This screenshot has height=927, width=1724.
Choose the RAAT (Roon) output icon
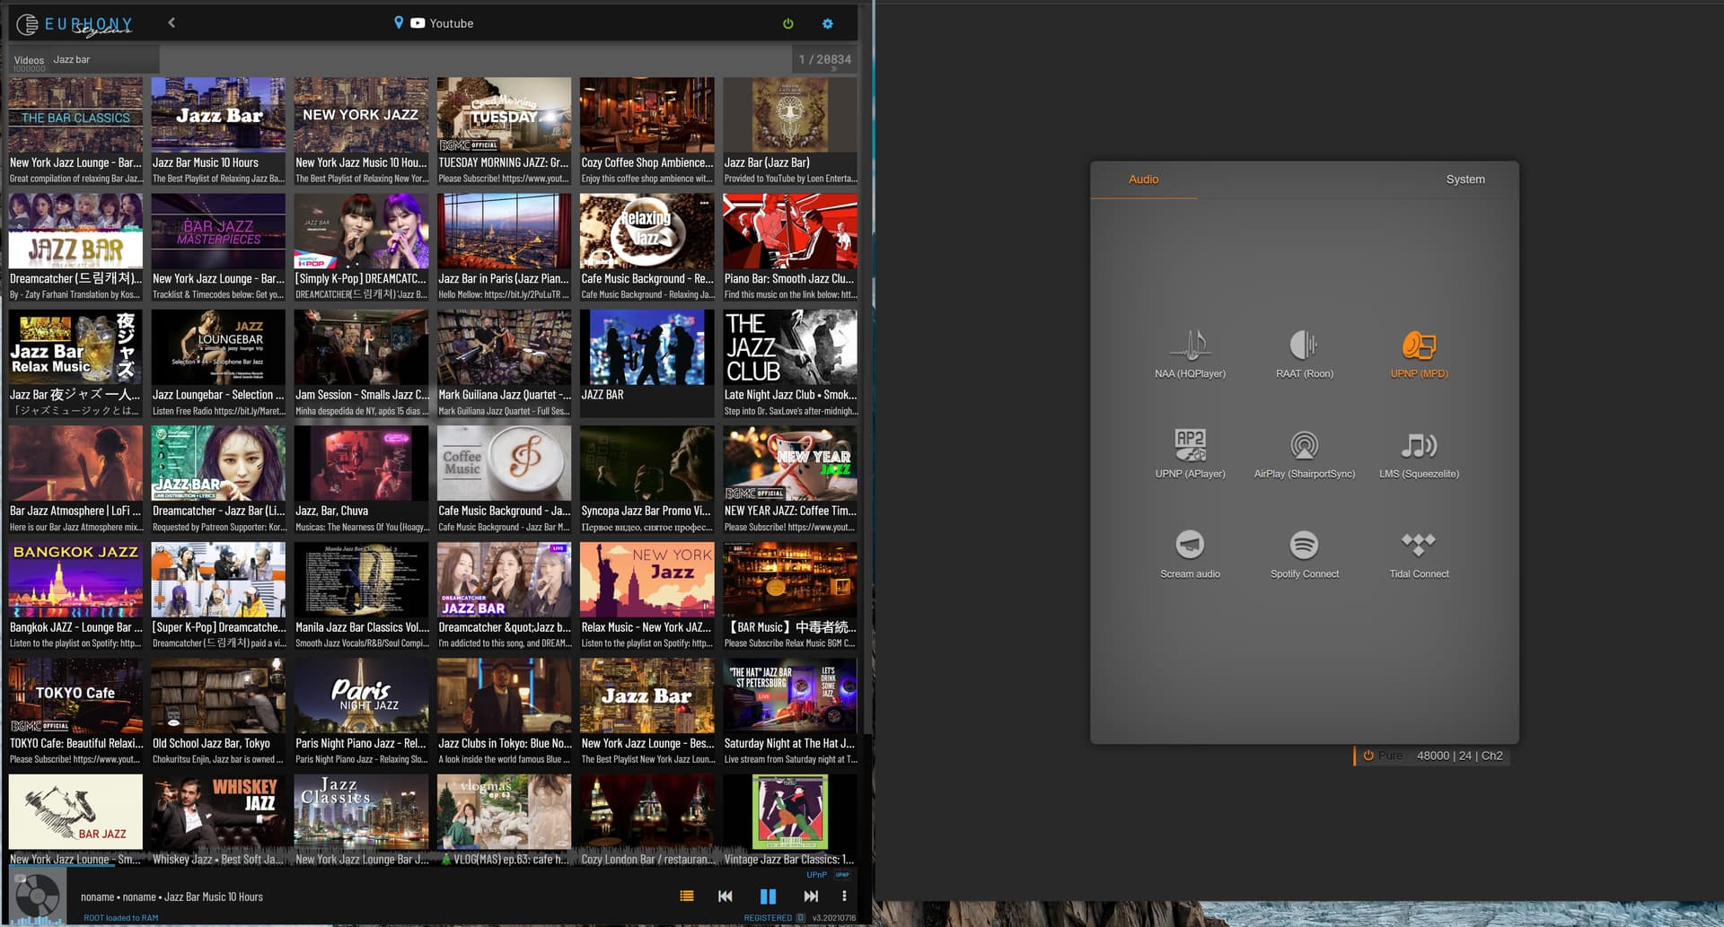[1304, 345]
